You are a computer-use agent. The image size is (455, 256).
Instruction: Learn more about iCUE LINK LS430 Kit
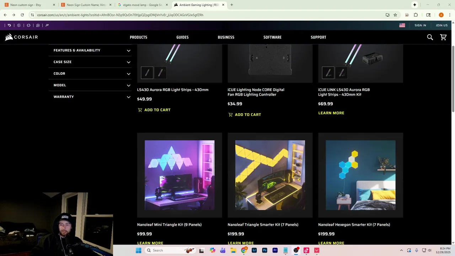pos(331,113)
